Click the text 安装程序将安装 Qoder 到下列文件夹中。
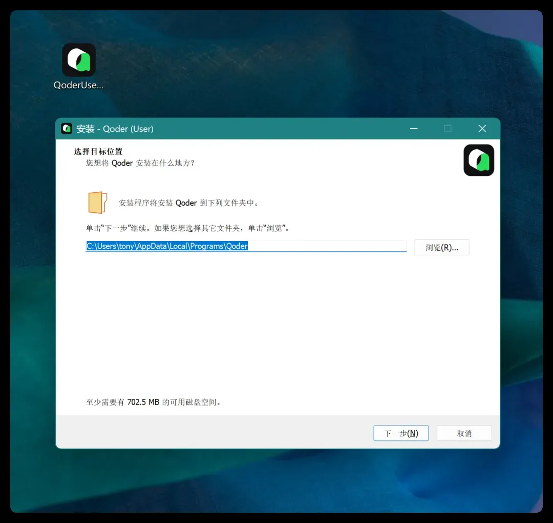Image resolution: width=553 pixels, height=523 pixels. 188,203
